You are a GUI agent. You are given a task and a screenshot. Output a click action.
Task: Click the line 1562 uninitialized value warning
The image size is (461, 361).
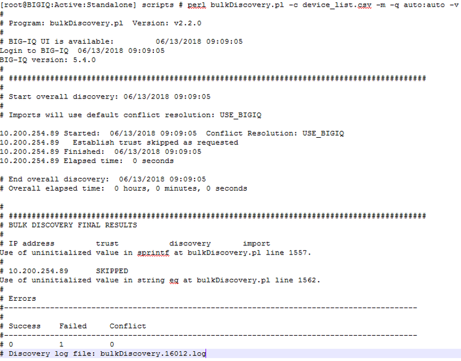point(160,280)
